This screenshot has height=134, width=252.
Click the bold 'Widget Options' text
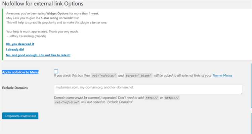click(57, 13)
